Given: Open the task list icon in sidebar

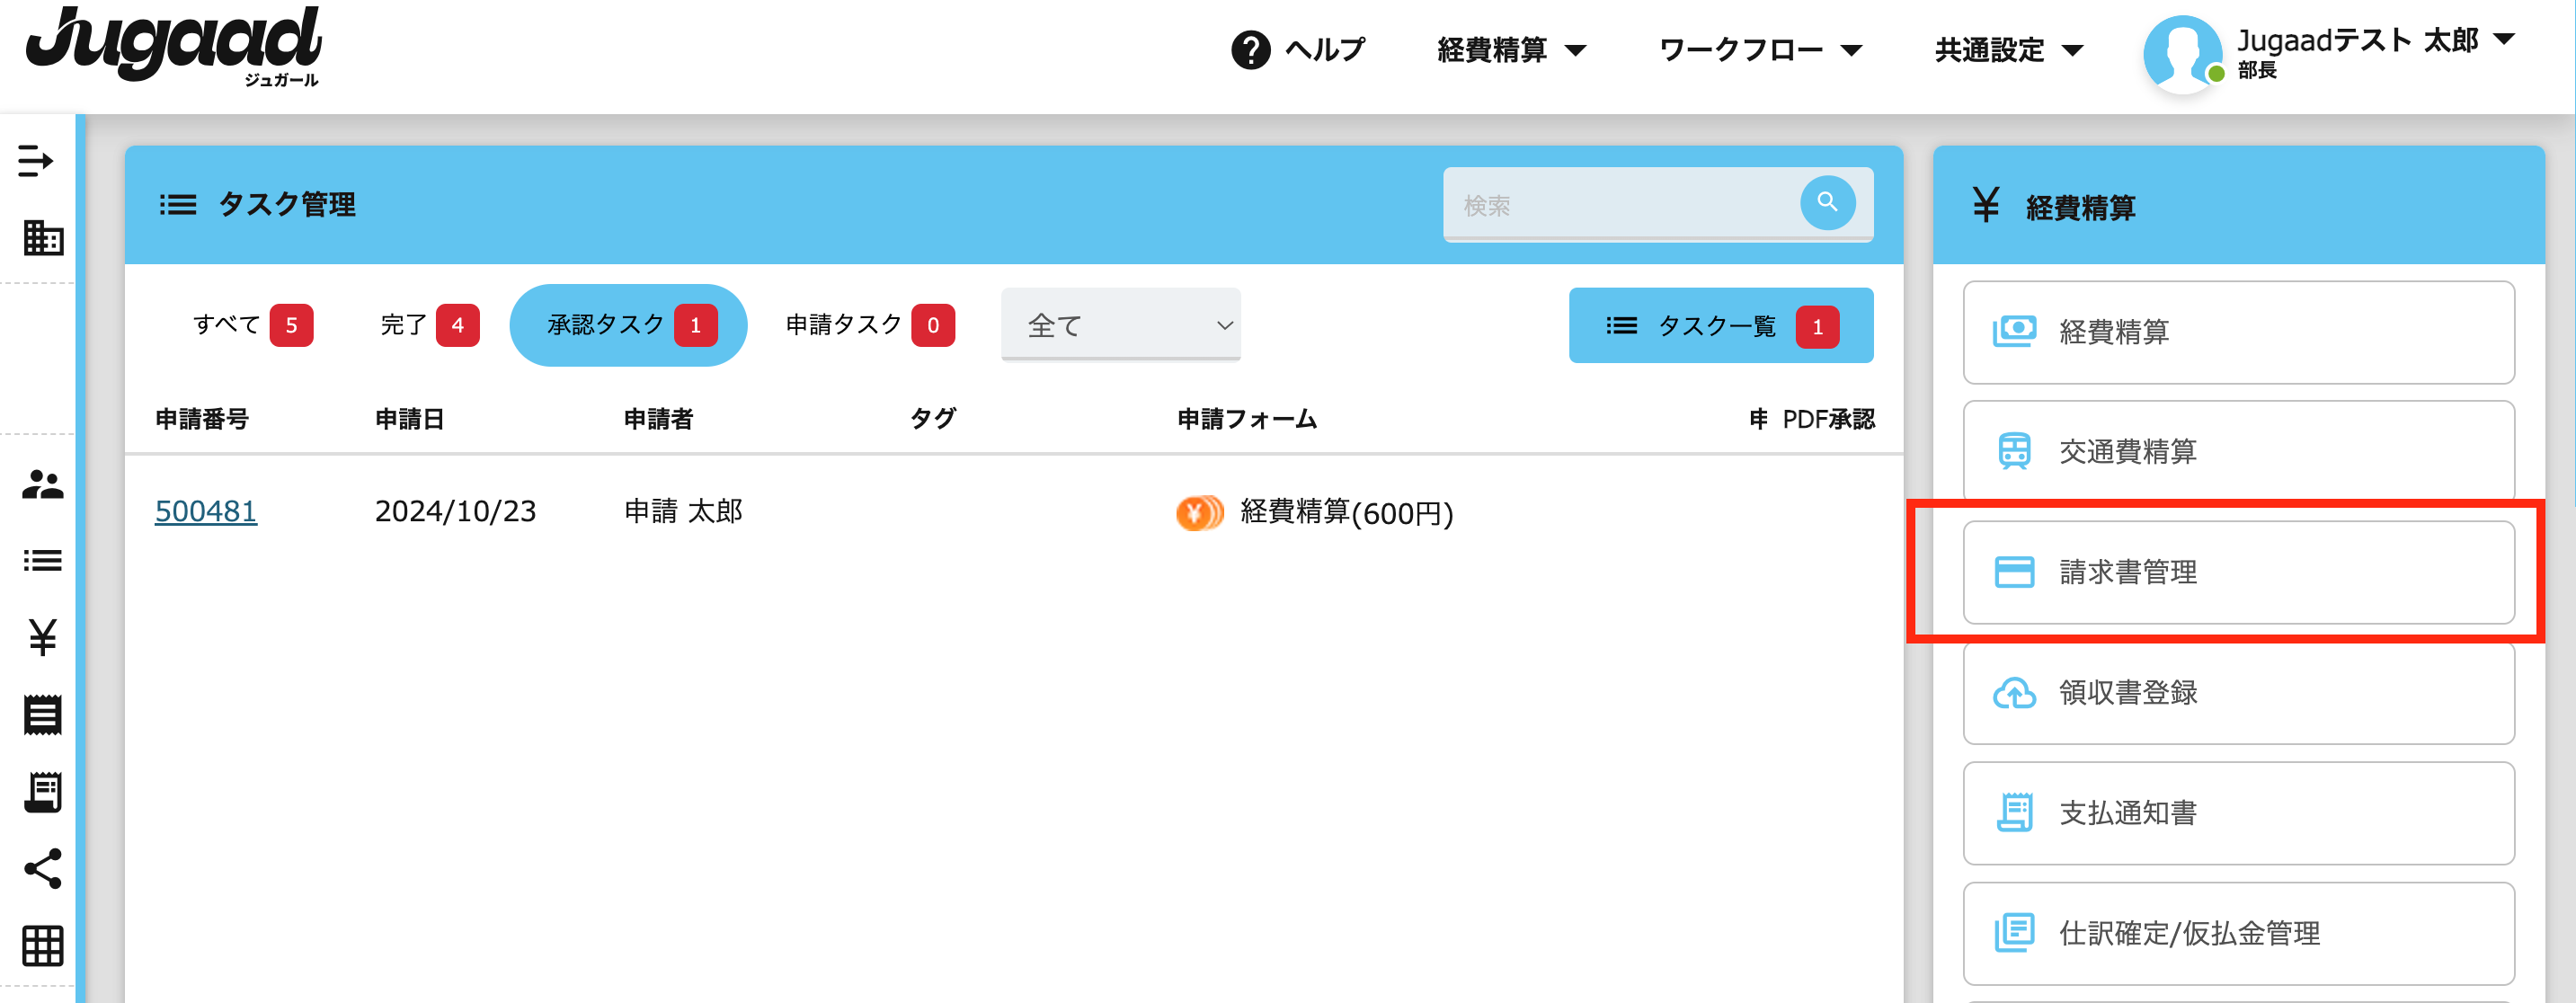Looking at the screenshot, I should coord(43,561).
